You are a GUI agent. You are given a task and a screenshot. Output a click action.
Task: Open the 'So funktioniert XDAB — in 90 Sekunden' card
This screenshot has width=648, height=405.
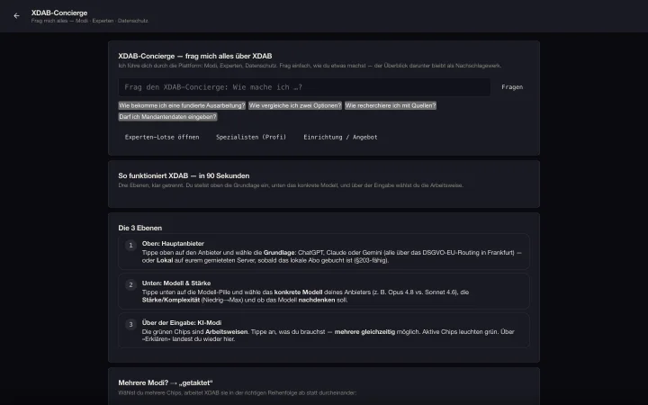pos(324,184)
